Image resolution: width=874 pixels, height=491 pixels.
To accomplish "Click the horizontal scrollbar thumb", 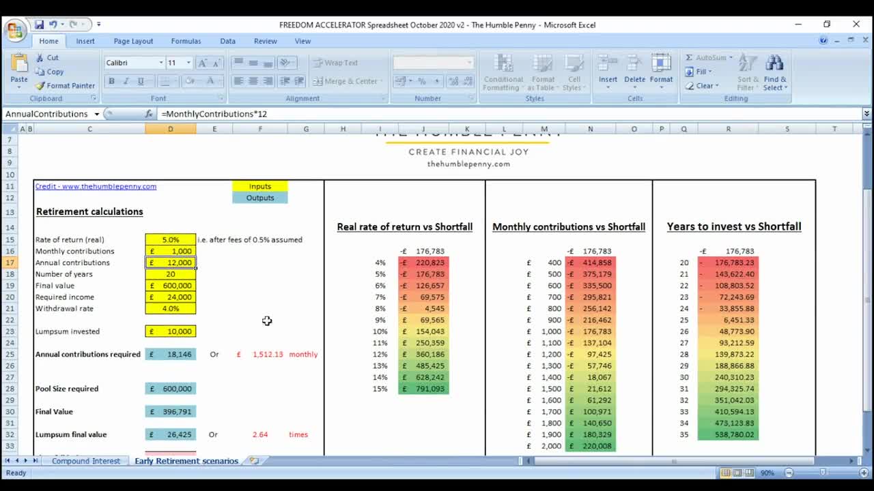I will (673, 461).
